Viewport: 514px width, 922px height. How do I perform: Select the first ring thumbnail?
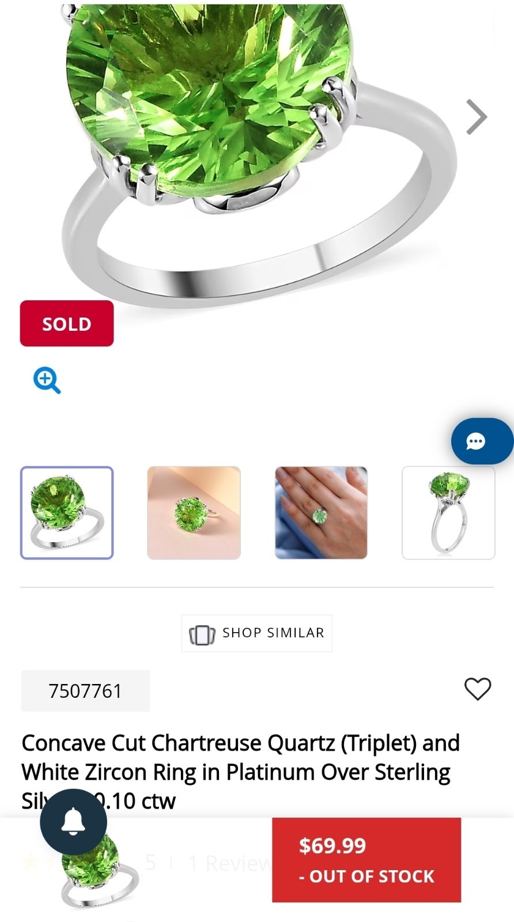pos(67,513)
